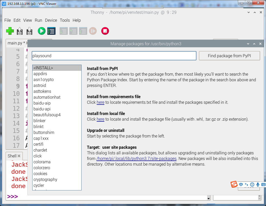Maximize Thonny window with chevron up

[x=255, y=12]
